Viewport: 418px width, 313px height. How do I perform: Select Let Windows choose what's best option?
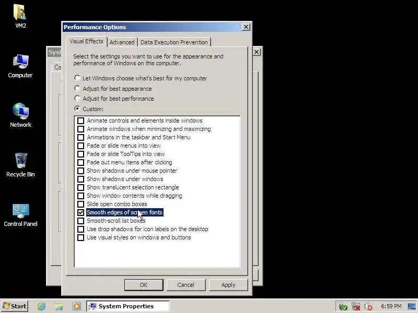pos(77,78)
